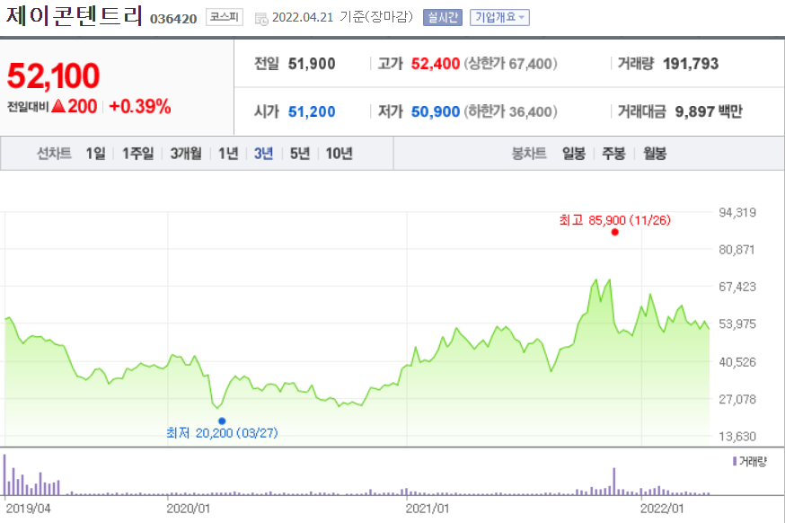Click the 저가 value 50,900
Screen dimensions: 785x523
[x=435, y=111]
